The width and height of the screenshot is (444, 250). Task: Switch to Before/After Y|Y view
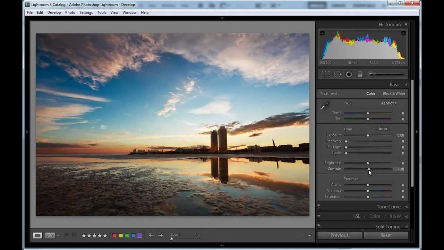[x=50, y=235]
